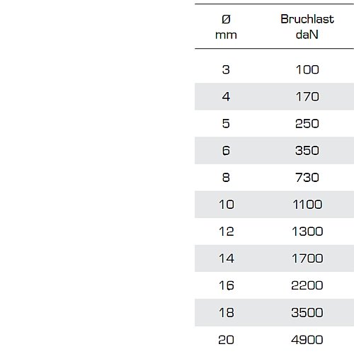Click the diameter 8 cell
This screenshot has width=354, height=354.
[x=226, y=177]
